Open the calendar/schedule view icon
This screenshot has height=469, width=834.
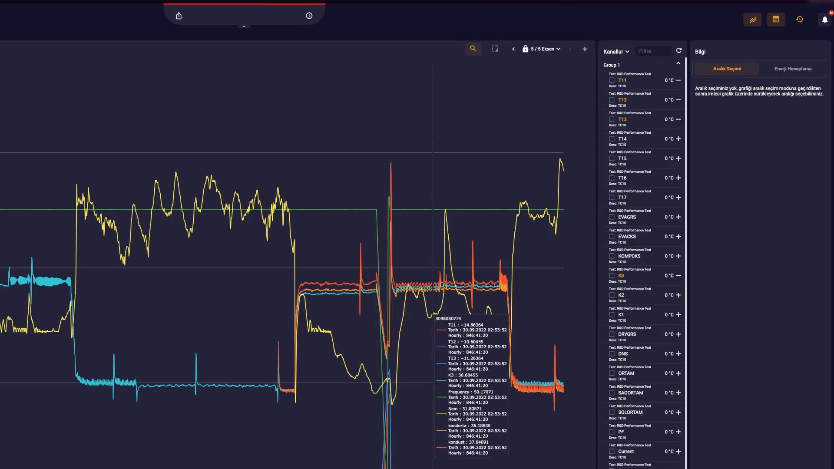(x=776, y=19)
